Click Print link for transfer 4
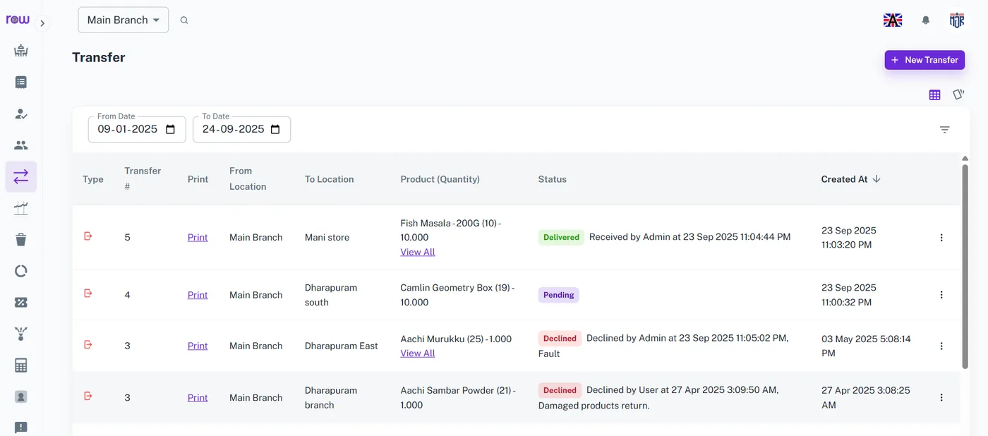This screenshot has height=436, width=988. tap(198, 295)
